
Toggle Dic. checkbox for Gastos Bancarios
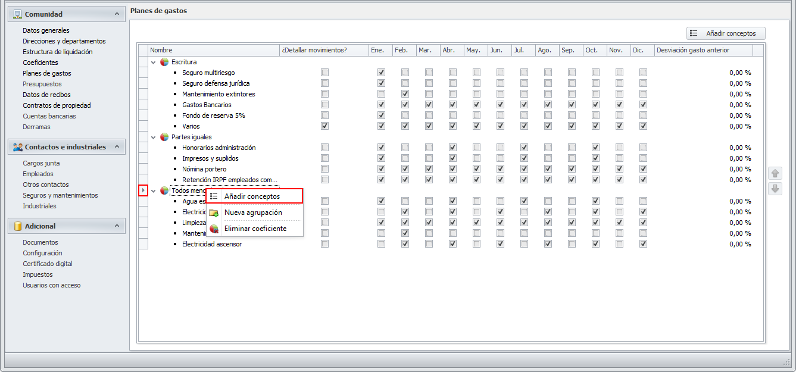(643, 105)
